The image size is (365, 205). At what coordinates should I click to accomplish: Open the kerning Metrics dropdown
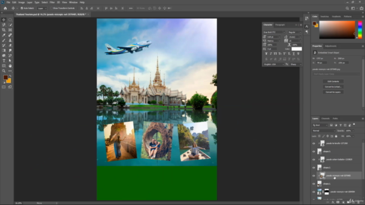pyautogui.click(x=273, y=40)
